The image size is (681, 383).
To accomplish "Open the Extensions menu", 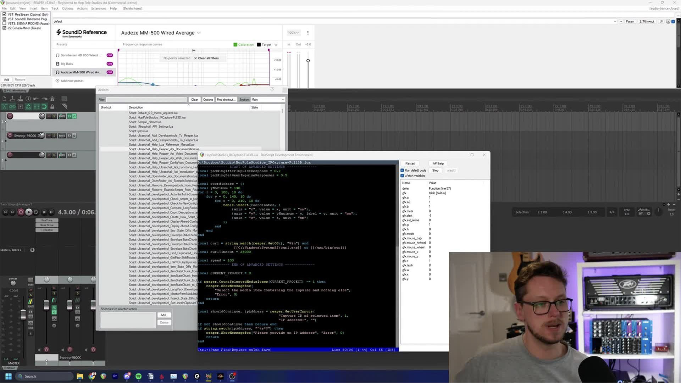I will click(99, 8).
